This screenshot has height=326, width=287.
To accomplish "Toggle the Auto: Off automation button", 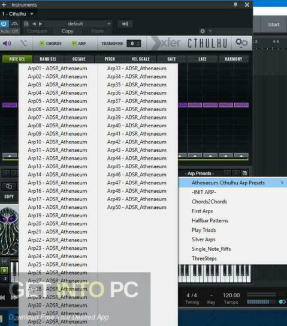I will [10, 31].
